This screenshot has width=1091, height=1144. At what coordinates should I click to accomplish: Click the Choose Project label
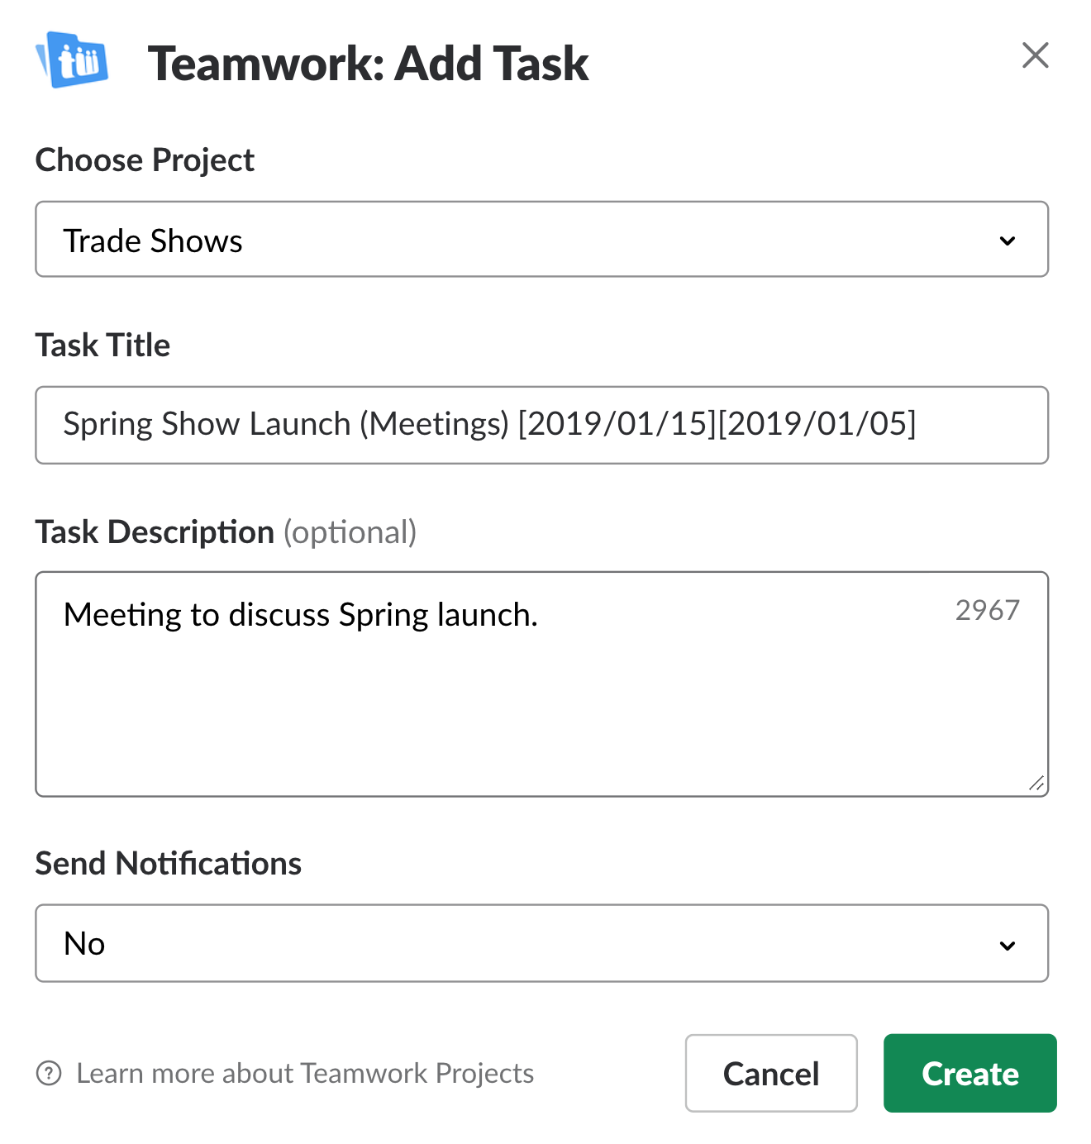pos(145,160)
